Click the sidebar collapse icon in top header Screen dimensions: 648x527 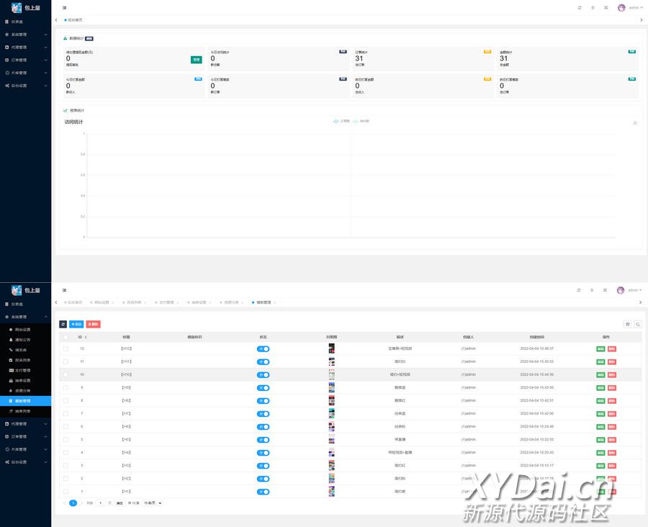pyautogui.click(x=64, y=8)
